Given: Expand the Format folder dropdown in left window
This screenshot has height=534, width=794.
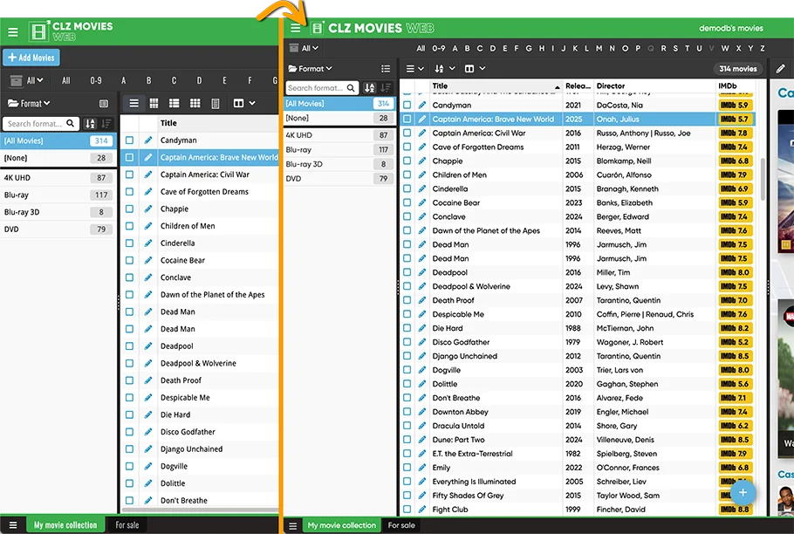Looking at the screenshot, I should pyautogui.click(x=29, y=103).
